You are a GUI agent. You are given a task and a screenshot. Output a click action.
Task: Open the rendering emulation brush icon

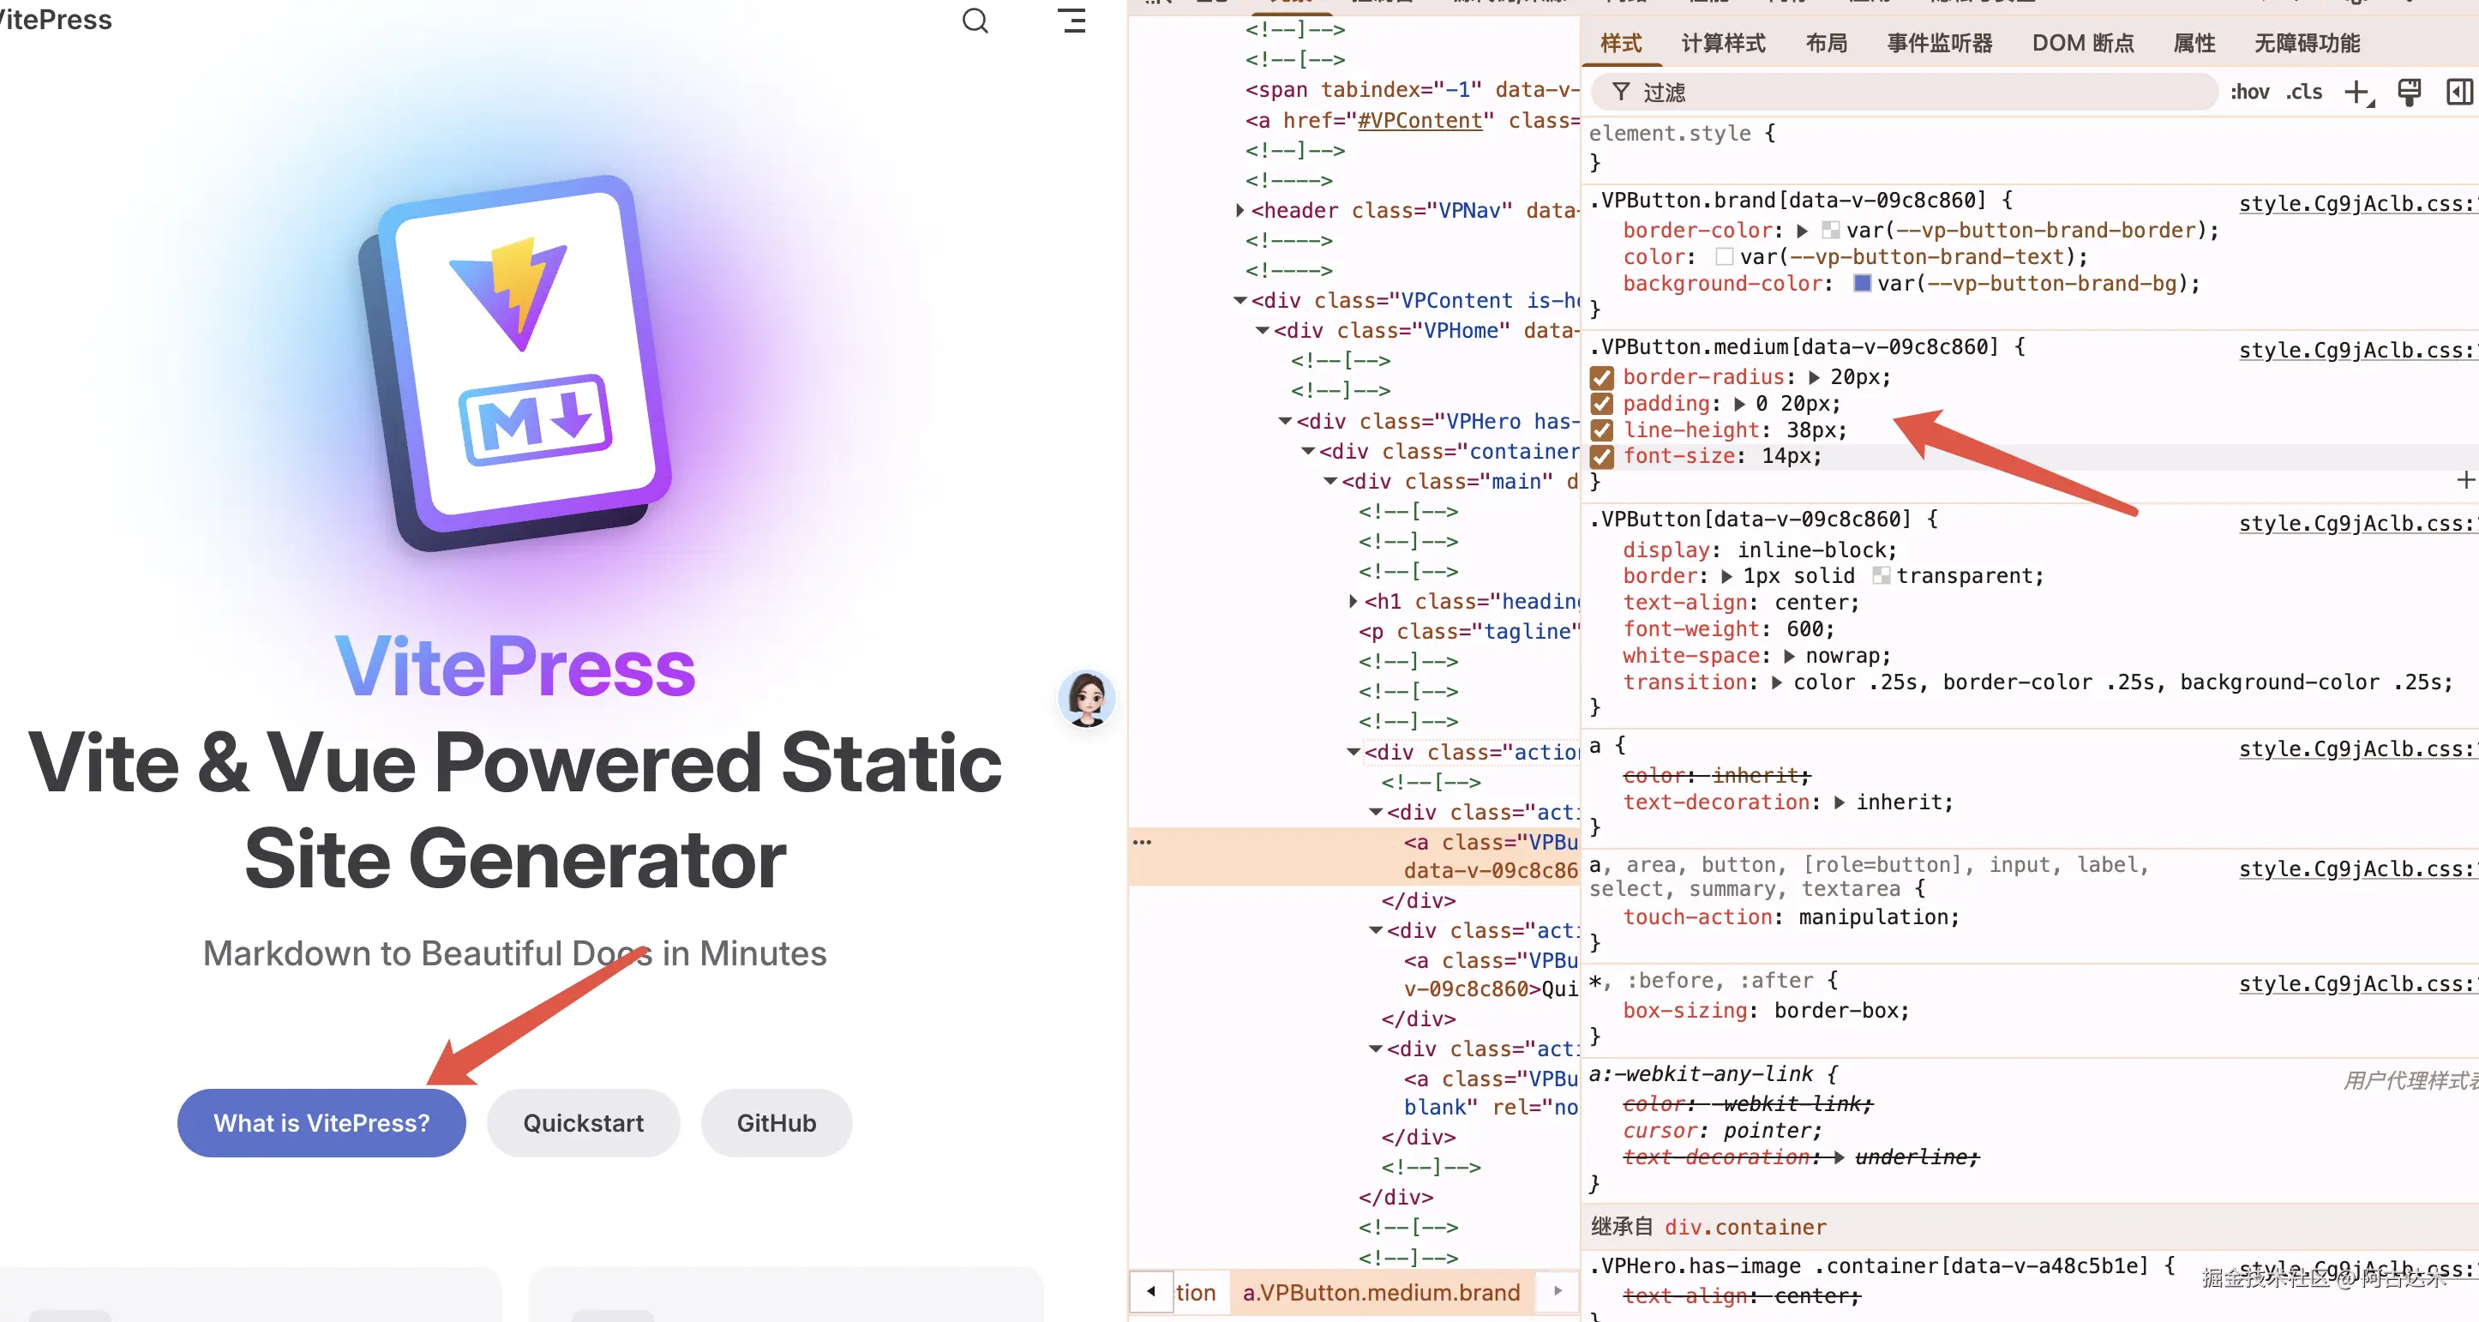(2409, 92)
